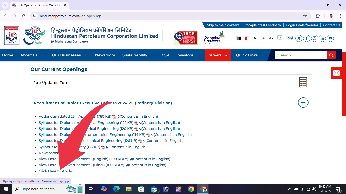Switch site language to Hindi

pos(290,38)
